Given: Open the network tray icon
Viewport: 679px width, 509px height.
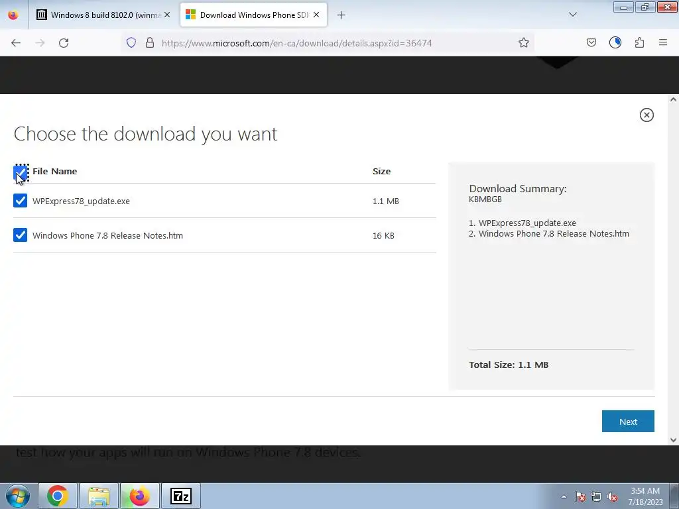Looking at the screenshot, I should tap(596, 496).
